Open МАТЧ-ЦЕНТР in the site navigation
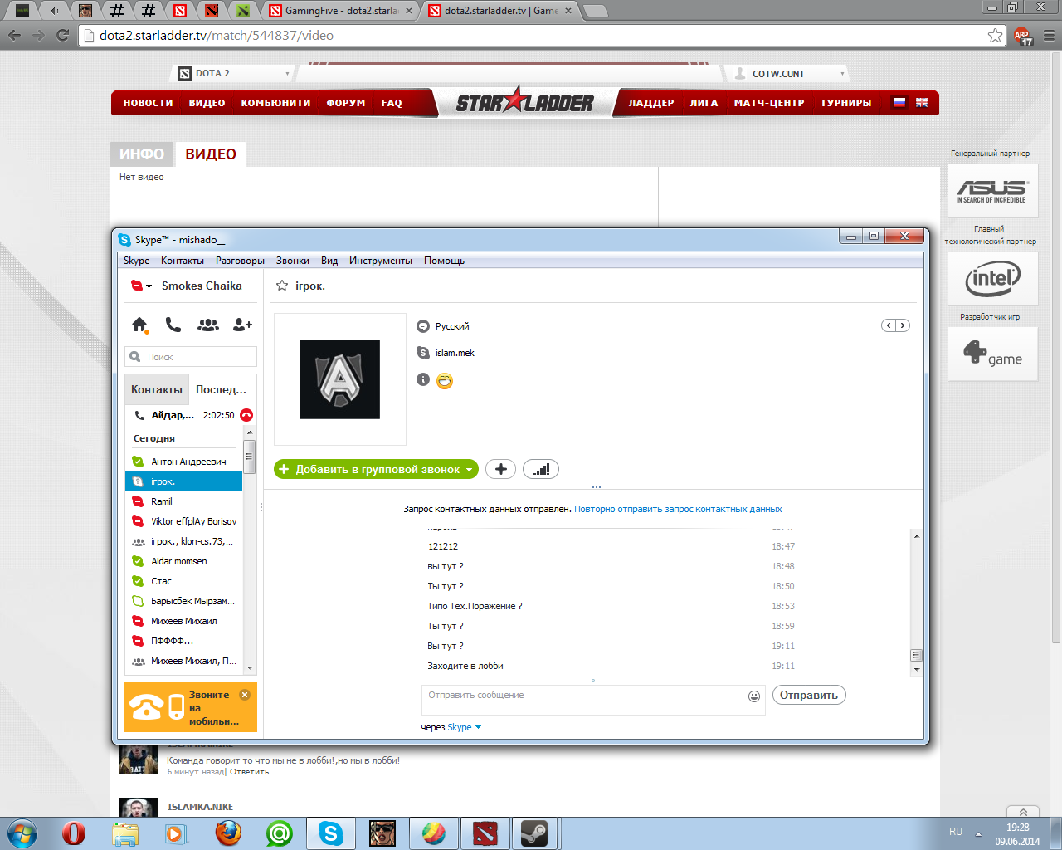Image resolution: width=1062 pixels, height=850 pixels. (x=769, y=103)
